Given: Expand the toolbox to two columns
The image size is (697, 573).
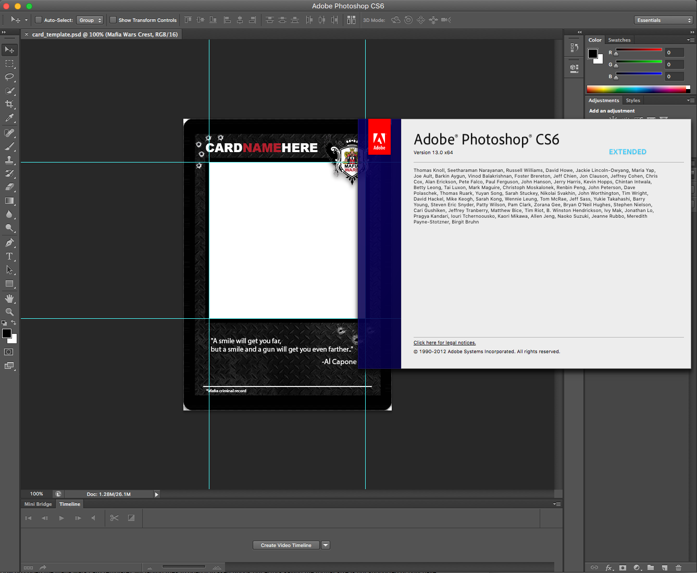Looking at the screenshot, I should point(4,32).
